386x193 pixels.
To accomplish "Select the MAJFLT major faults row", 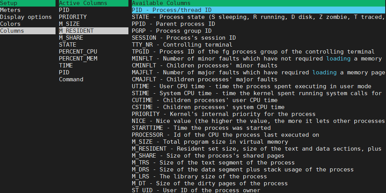I will coord(259,72).
